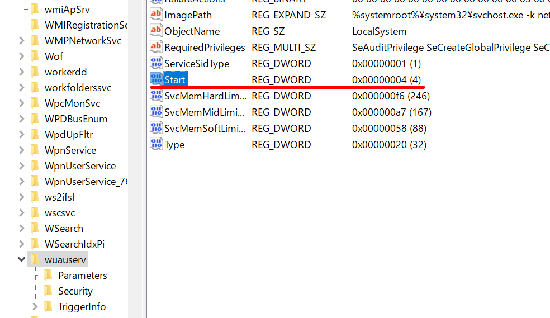Click the WSearchIdxPi folder icon

point(35,244)
